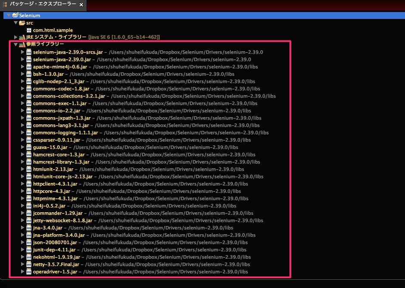Viewport: 405px width, 288px height.
Task: Expand the JRE システム・ライブラリー node
Action: 15,37
